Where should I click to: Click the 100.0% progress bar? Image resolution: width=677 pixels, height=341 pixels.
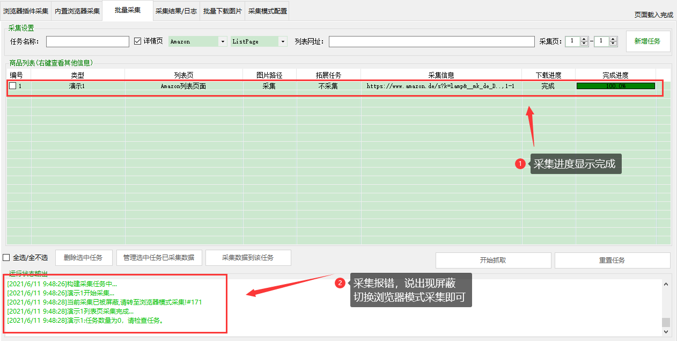(616, 86)
